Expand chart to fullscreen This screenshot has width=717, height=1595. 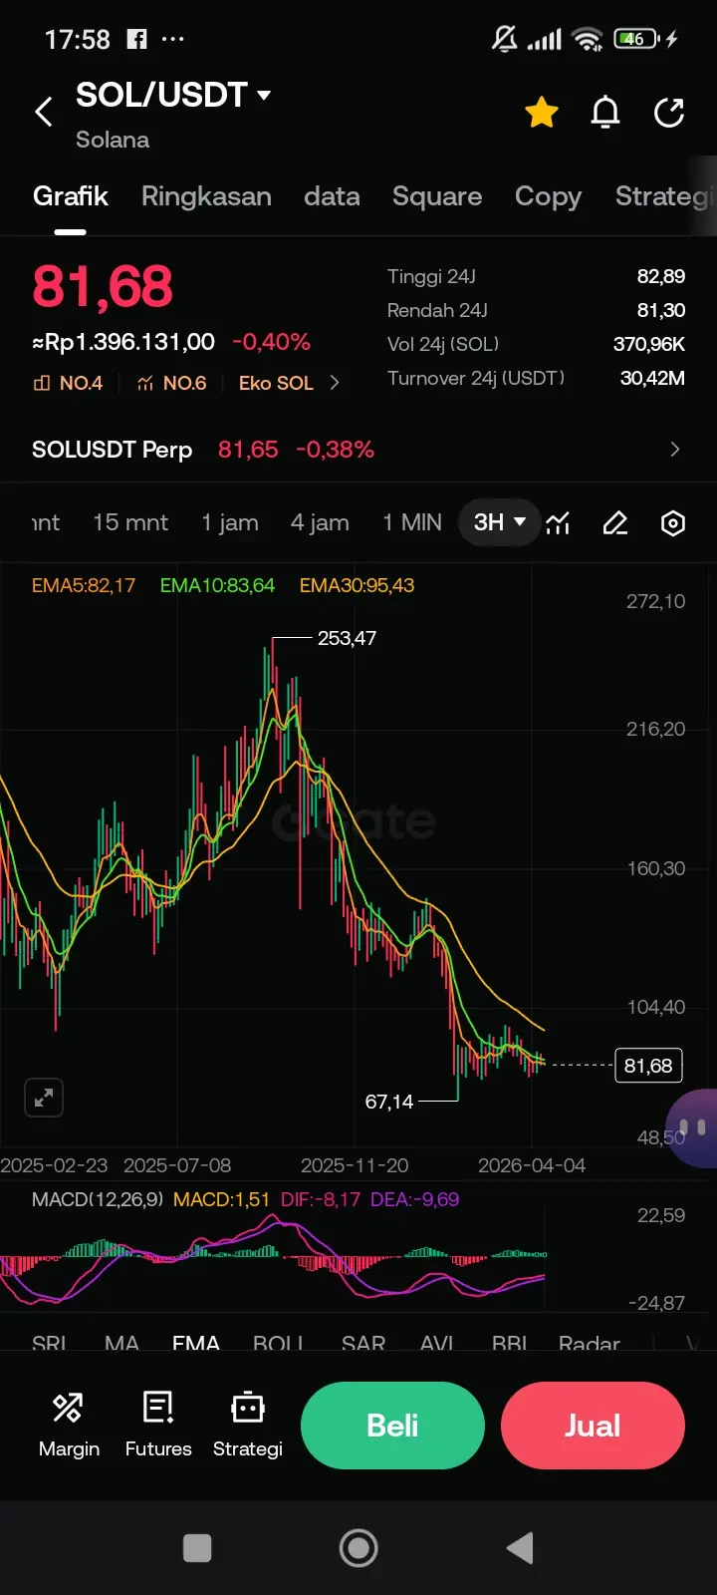(x=44, y=1099)
